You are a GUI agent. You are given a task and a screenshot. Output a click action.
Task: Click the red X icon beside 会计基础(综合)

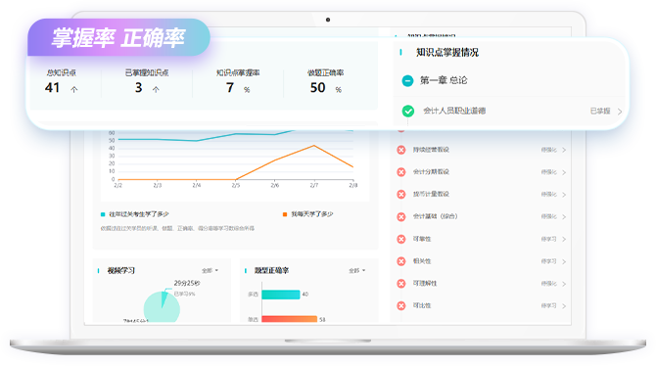pos(401,216)
